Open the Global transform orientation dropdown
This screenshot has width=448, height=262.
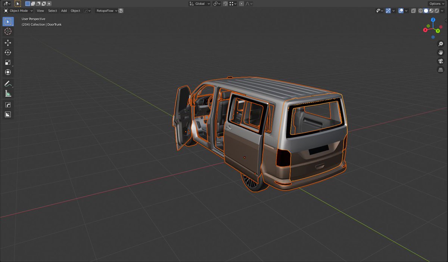[x=199, y=3]
